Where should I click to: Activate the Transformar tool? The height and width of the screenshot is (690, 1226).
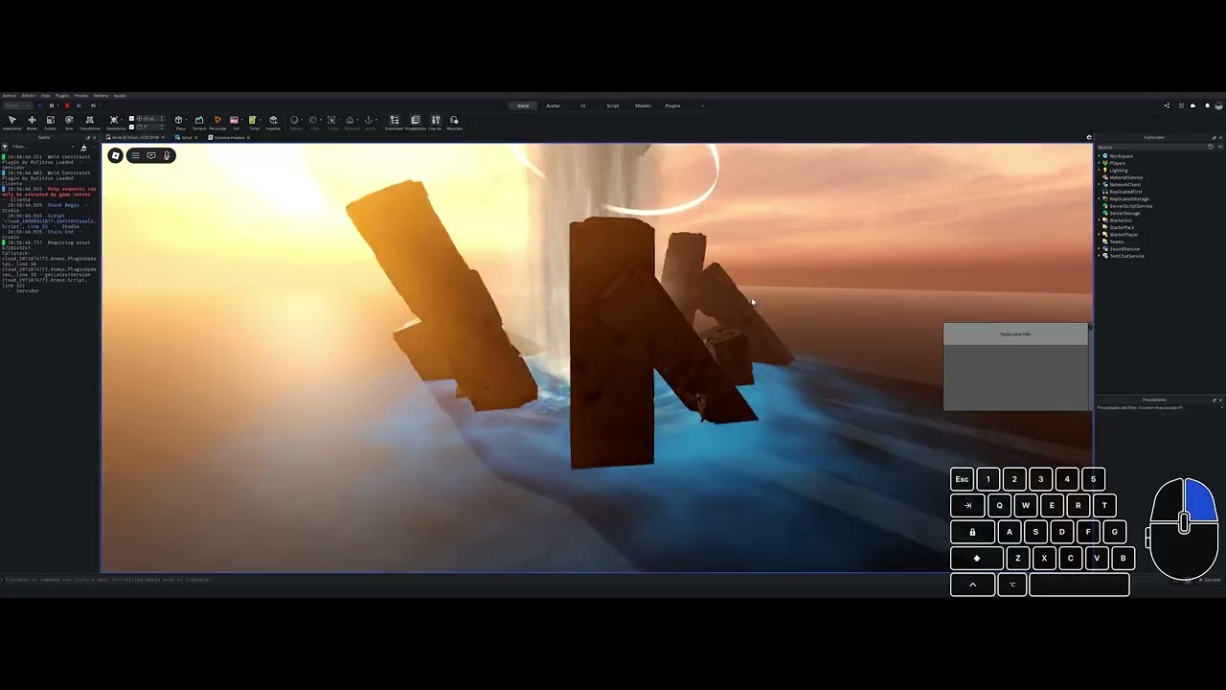(x=89, y=122)
